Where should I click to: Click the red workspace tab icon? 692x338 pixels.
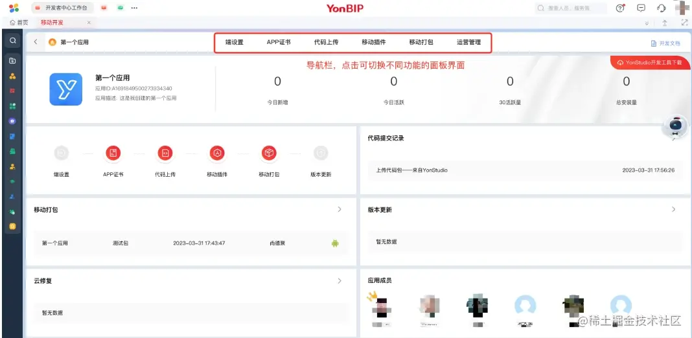pyautogui.click(x=104, y=8)
